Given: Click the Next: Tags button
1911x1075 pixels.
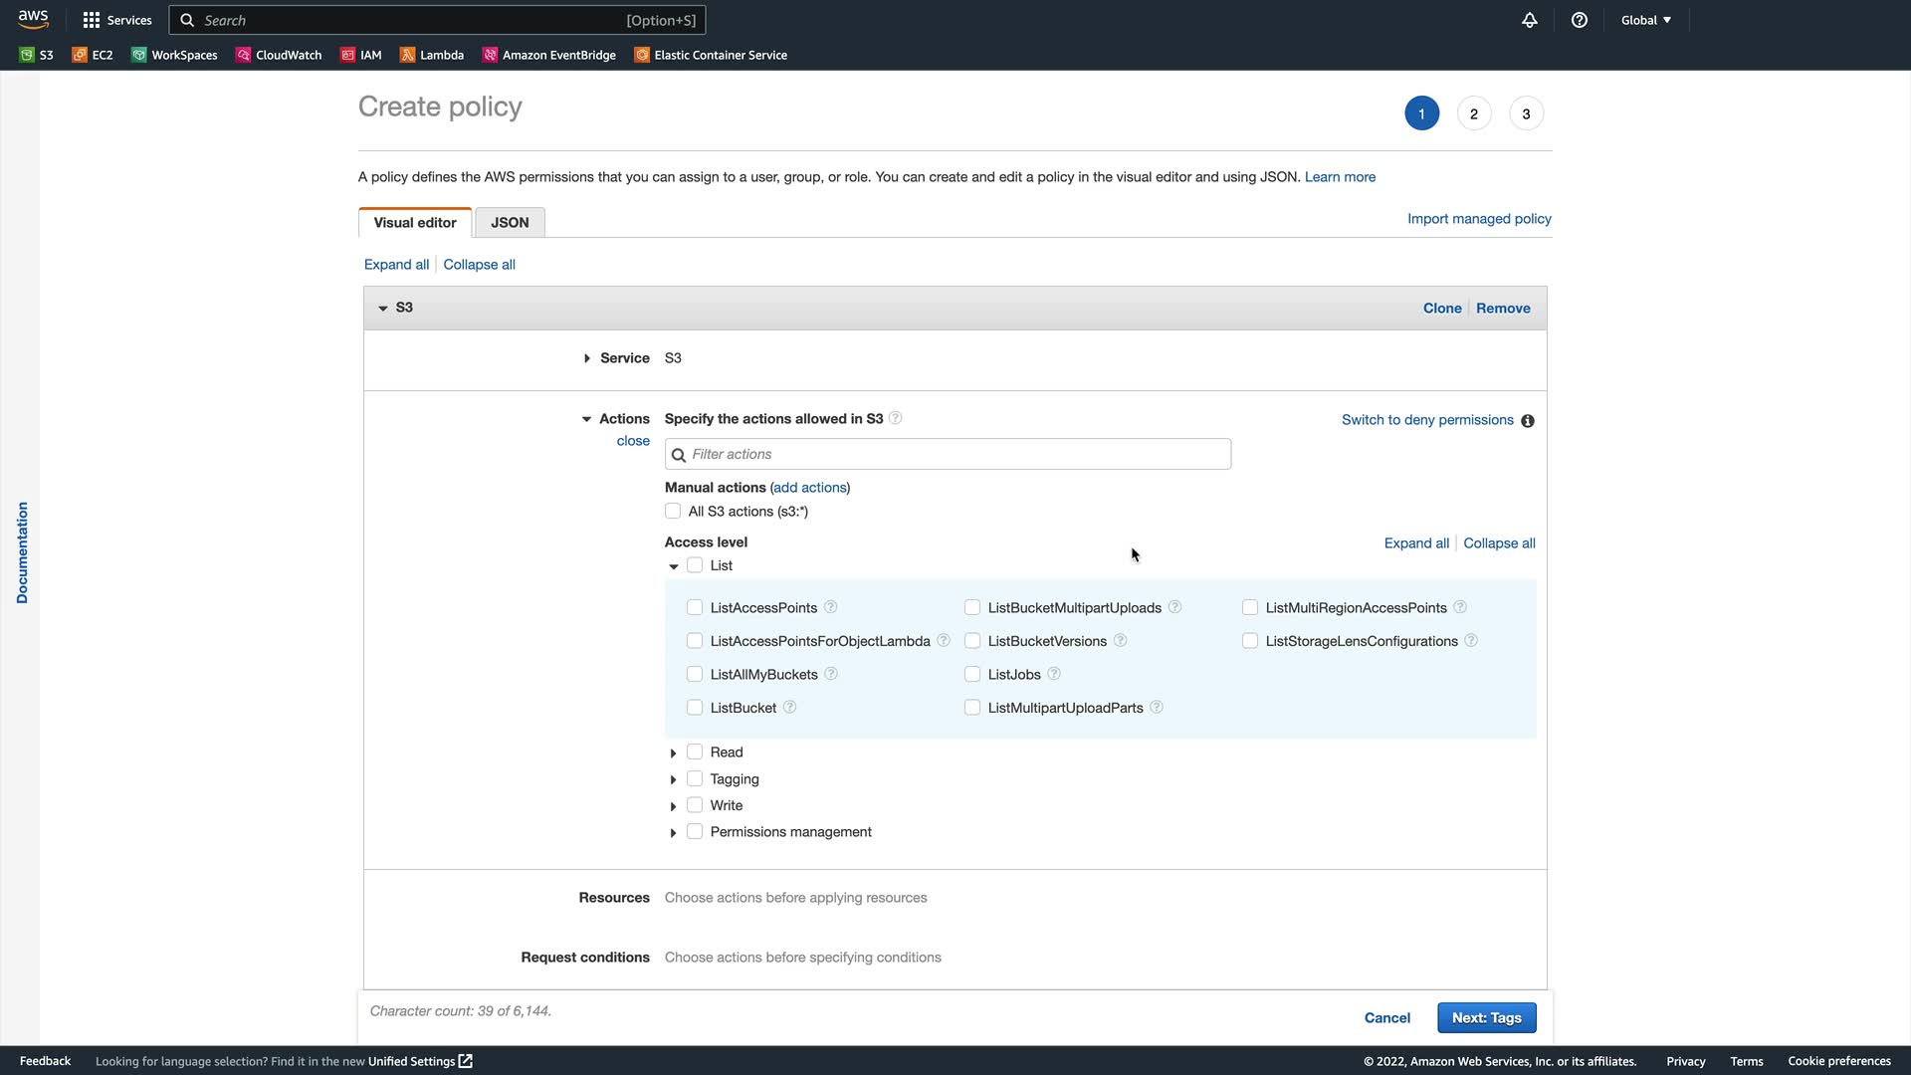Looking at the screenshot, I should pyautogui.click(x=1486, y=1017).
